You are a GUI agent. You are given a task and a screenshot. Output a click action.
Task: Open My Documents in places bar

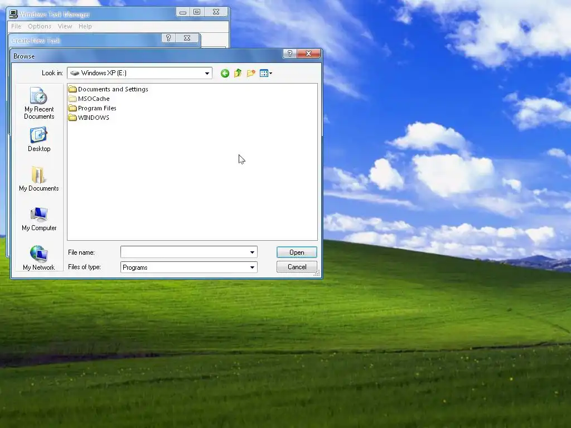(x=39, y=179)
